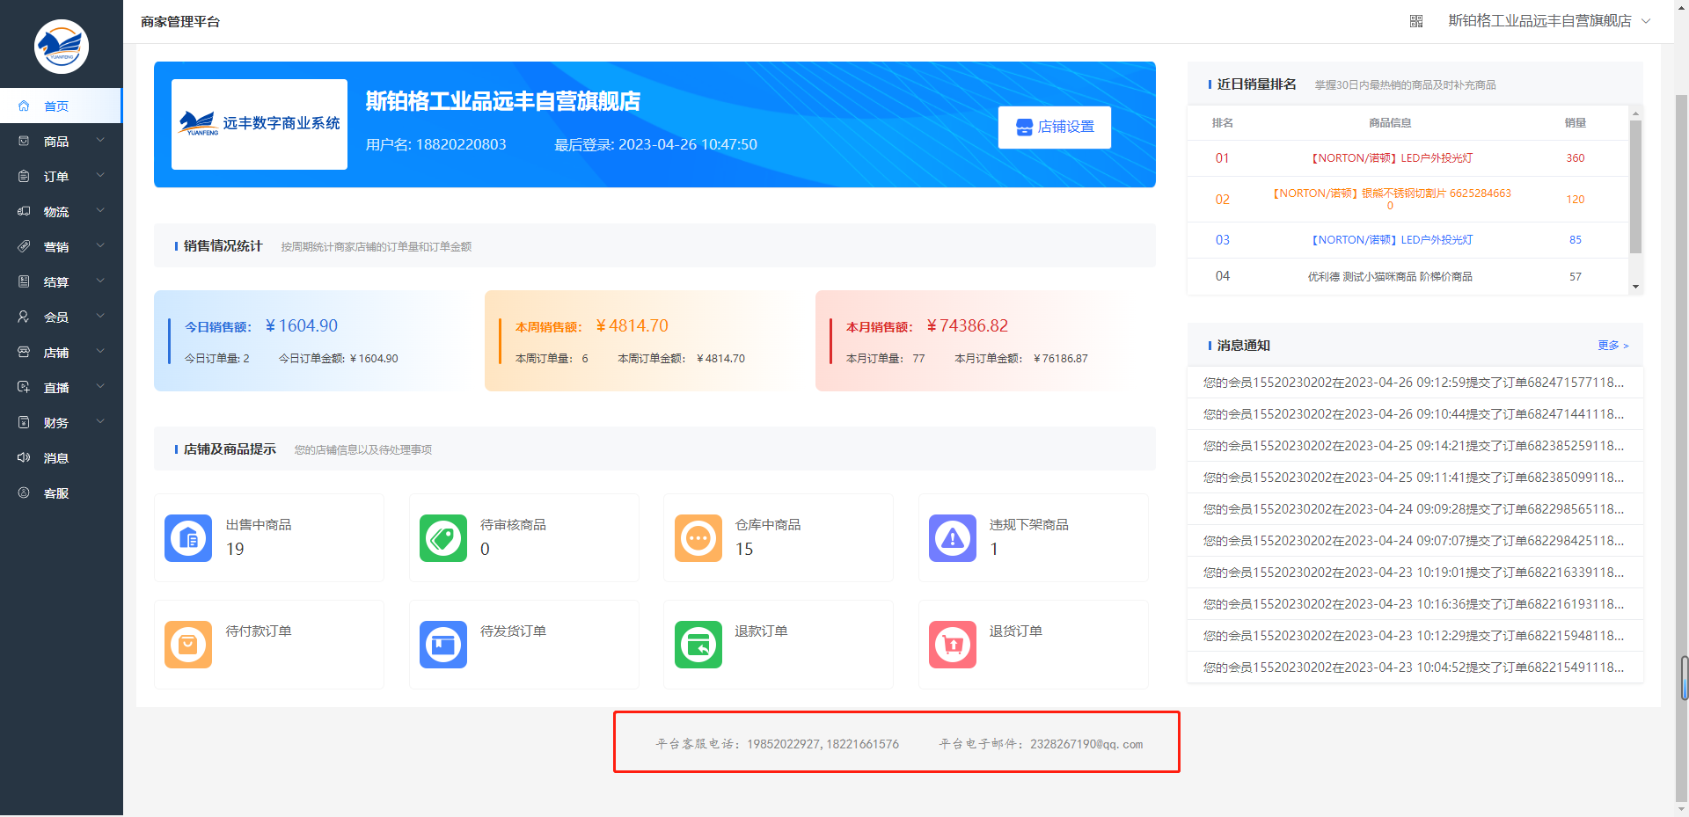1689x817 pixels.
Task: Click the 会员 person icon
Action: [24, 317]
